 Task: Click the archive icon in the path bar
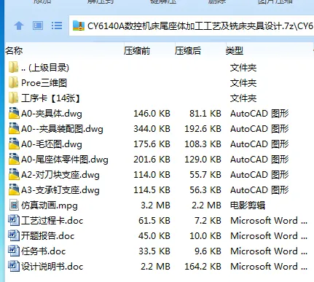(79, 26)
